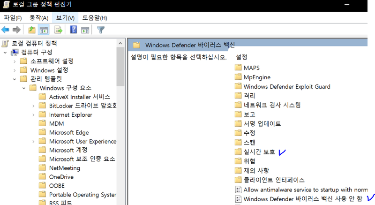Click the Export list toolbar icon
The height and width of the screenshot is (205, 375).
click(x=58, y=30)
